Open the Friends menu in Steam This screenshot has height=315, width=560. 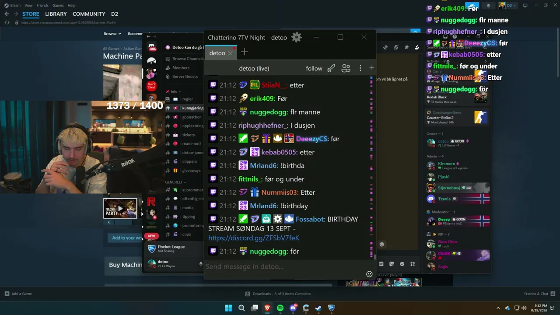point(42,5)
